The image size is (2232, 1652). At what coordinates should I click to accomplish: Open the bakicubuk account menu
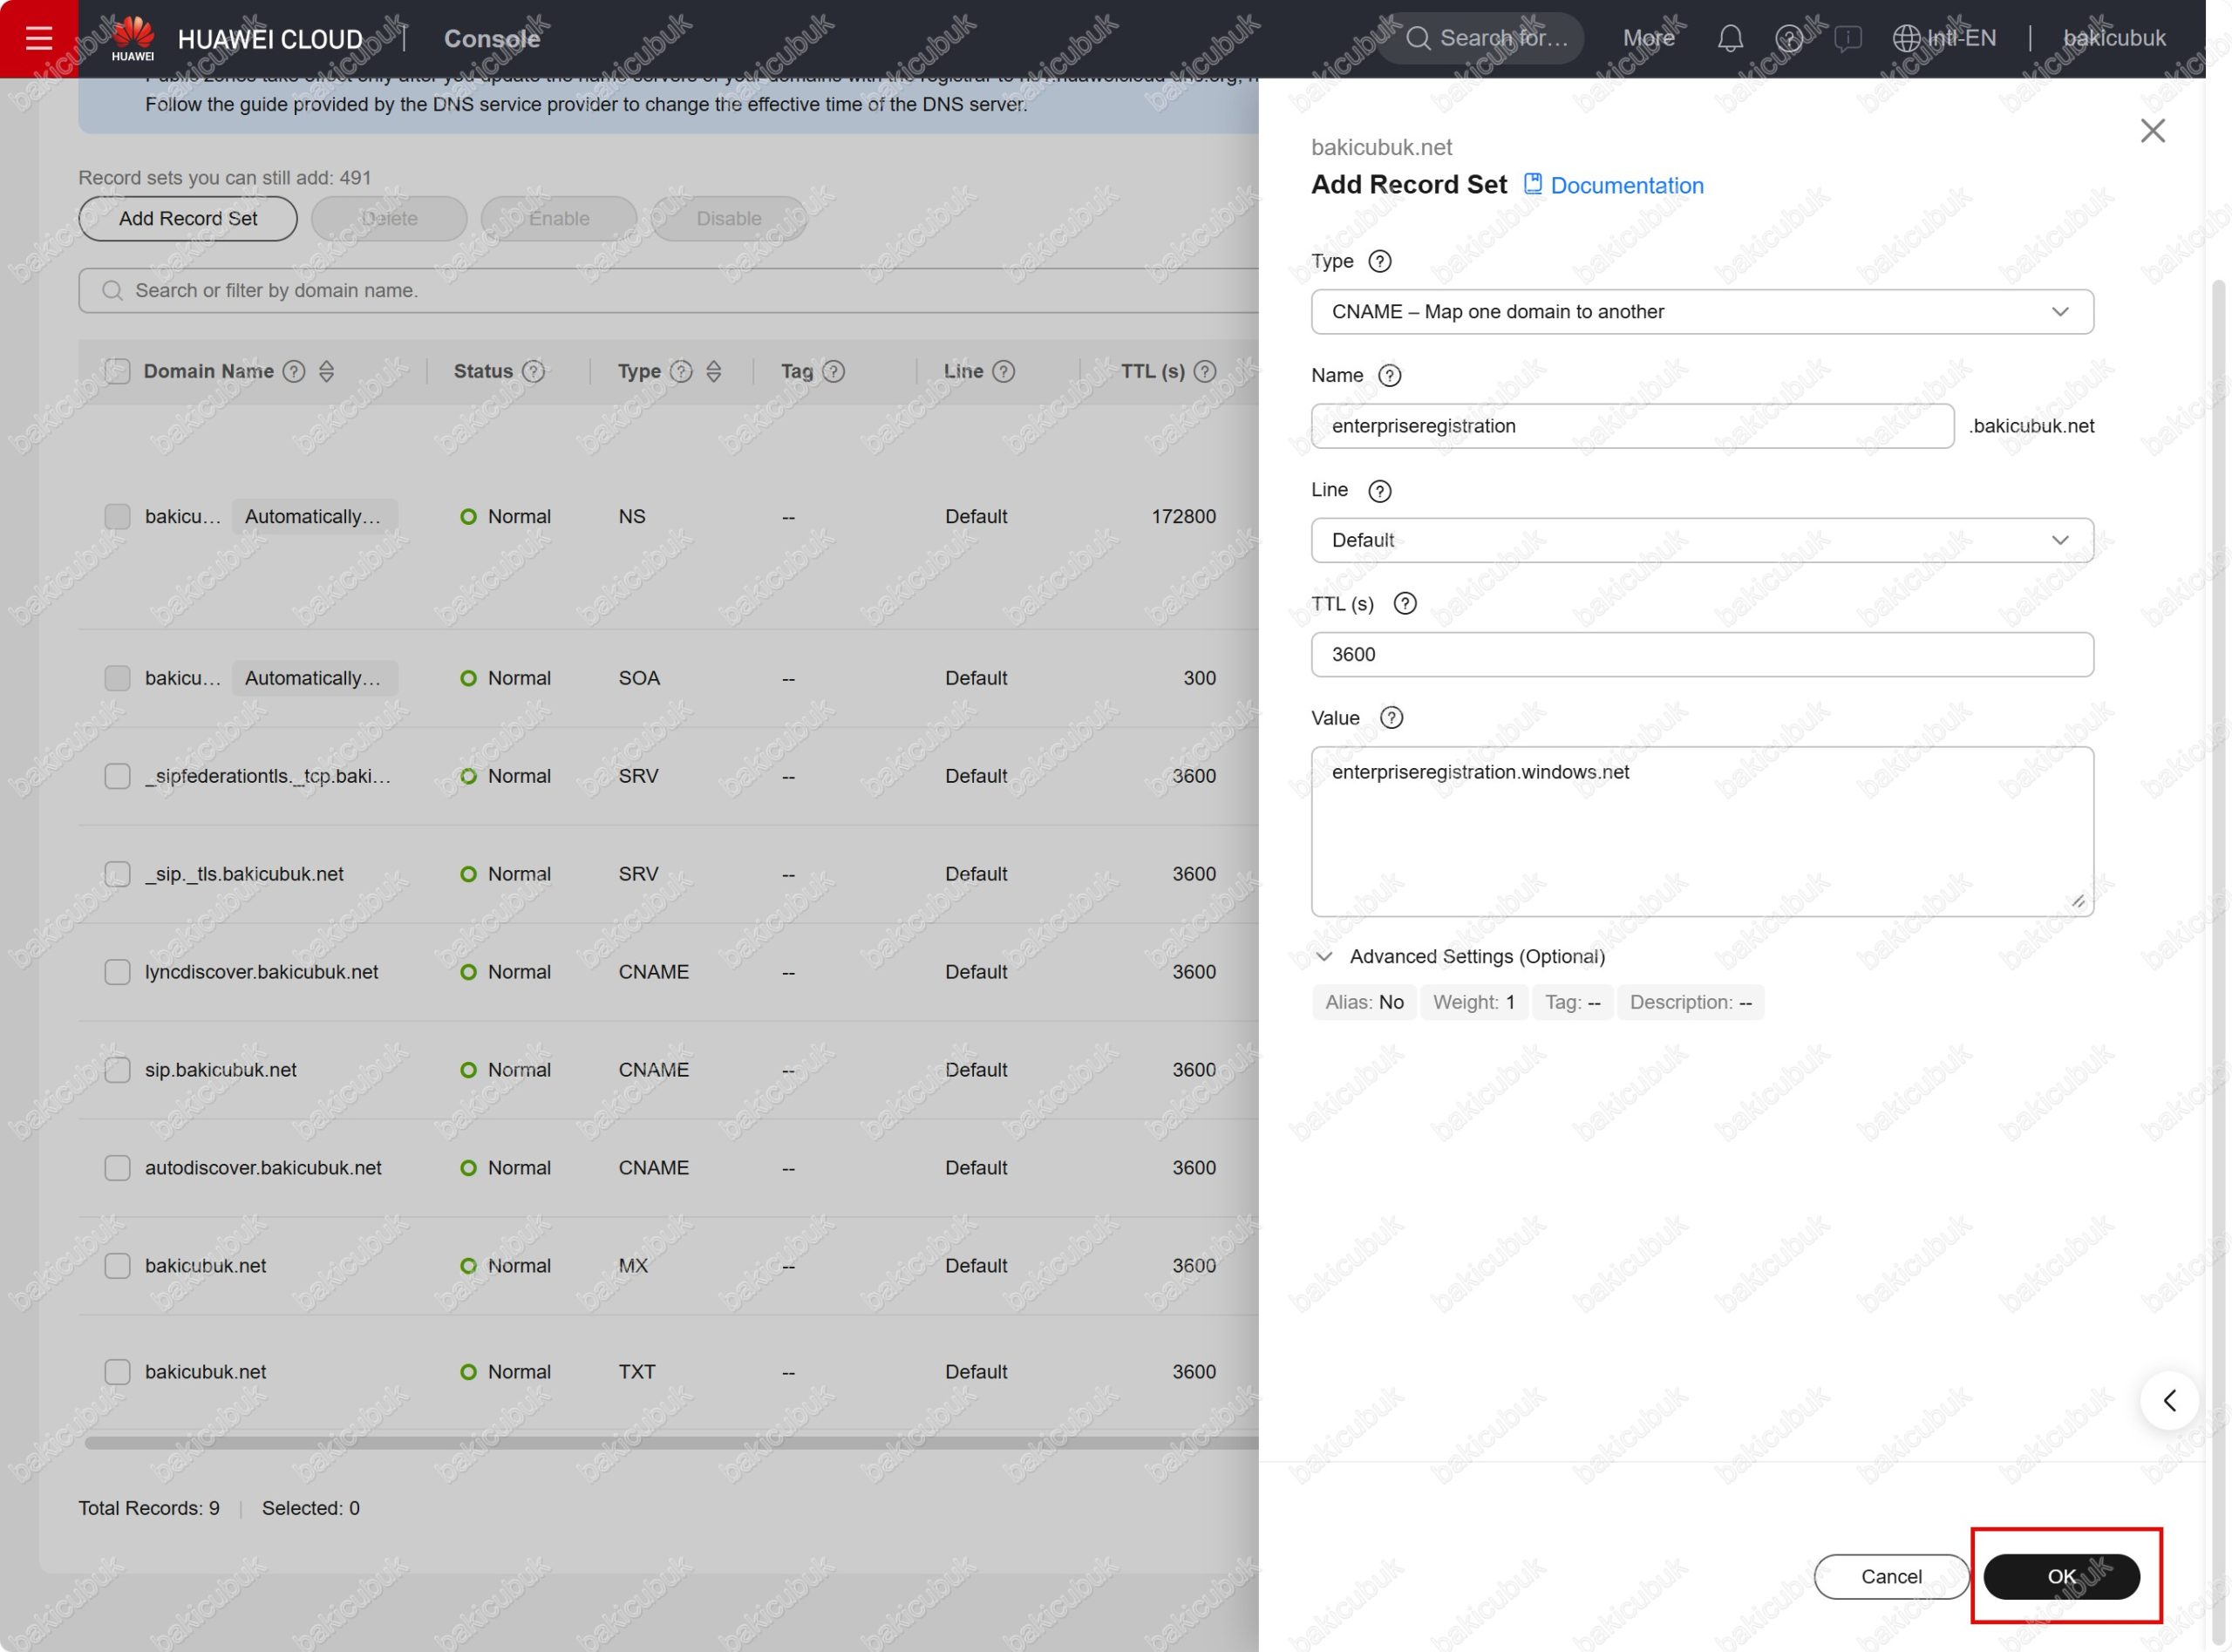2113,38
